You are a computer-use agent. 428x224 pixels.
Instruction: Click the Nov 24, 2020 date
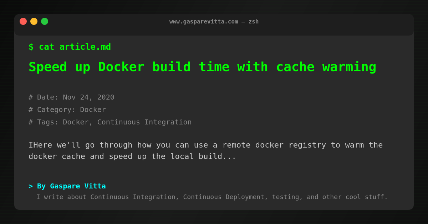click(88, 97)
